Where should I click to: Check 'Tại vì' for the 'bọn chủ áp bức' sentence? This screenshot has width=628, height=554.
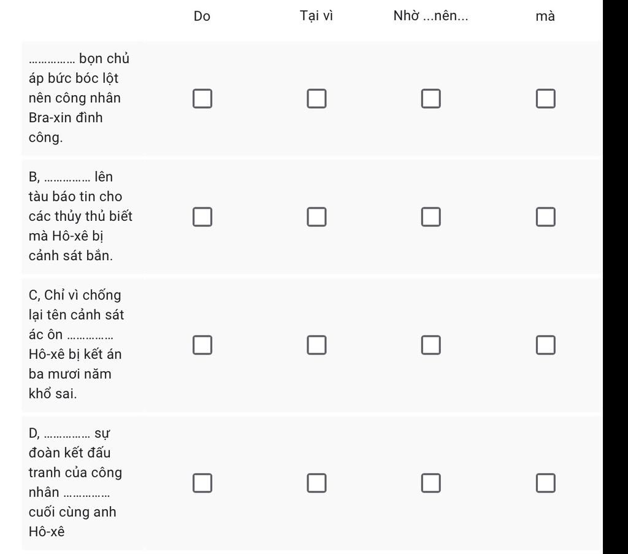point(316,99)
